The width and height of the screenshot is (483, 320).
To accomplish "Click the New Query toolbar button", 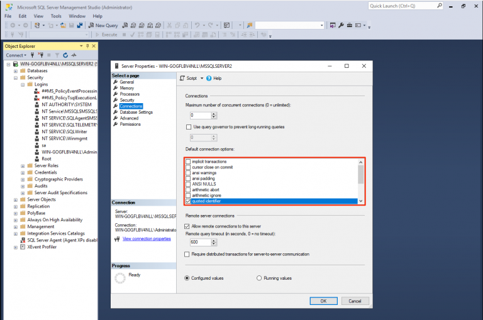I will (103, 25).
